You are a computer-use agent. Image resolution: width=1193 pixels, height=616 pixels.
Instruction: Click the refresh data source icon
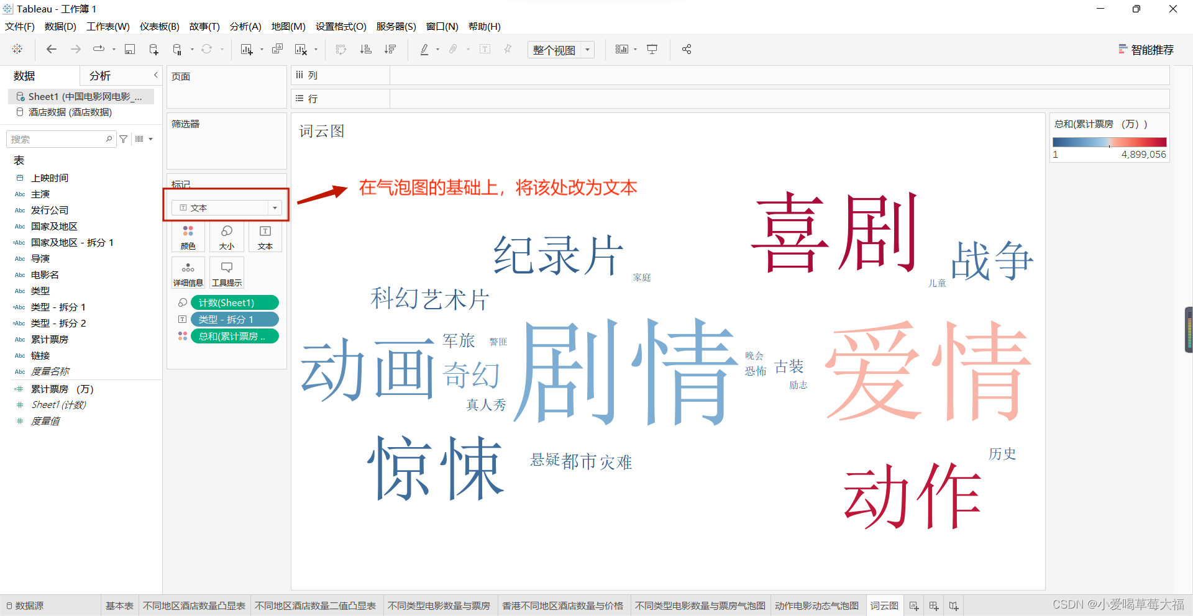click(207, 49)
